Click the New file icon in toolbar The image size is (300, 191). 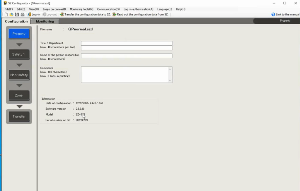point(6,14)
